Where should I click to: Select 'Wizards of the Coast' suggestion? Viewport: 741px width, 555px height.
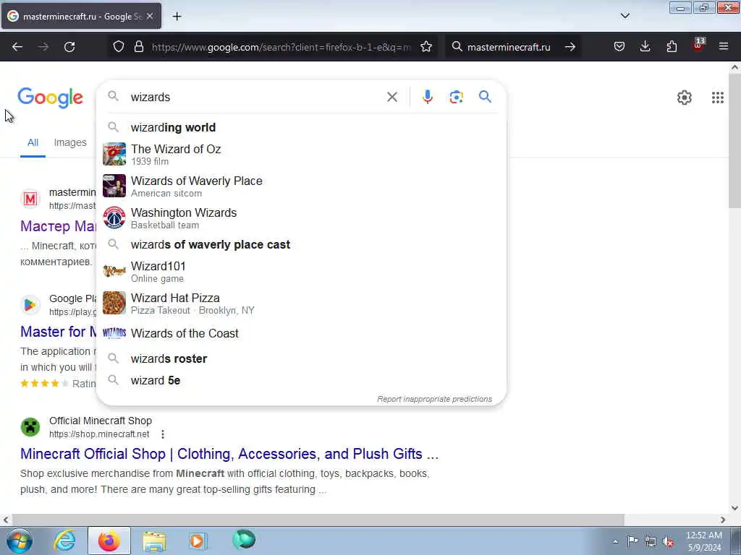pos(301,333)
